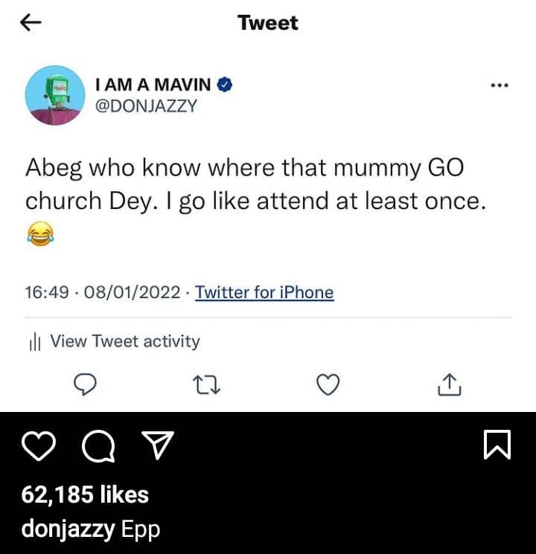
Task: Tap the blue verified badge
Action: point(225,86)
